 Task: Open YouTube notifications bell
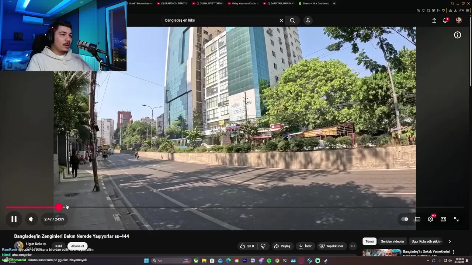(x=445, y=20)
